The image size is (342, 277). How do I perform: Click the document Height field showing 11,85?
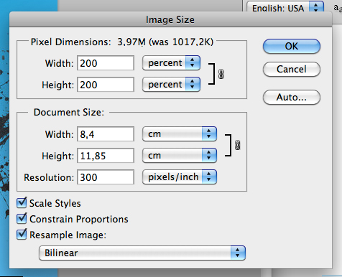point(106,156)
